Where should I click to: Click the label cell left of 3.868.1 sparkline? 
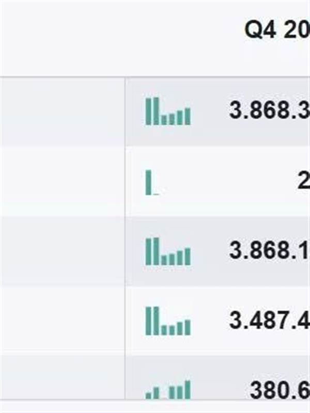tap(62, 251)
